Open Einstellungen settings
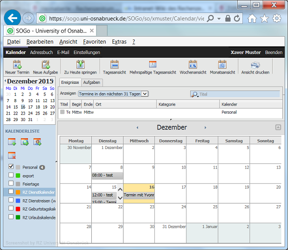The image size is (288, 250). tap(87, 52)
